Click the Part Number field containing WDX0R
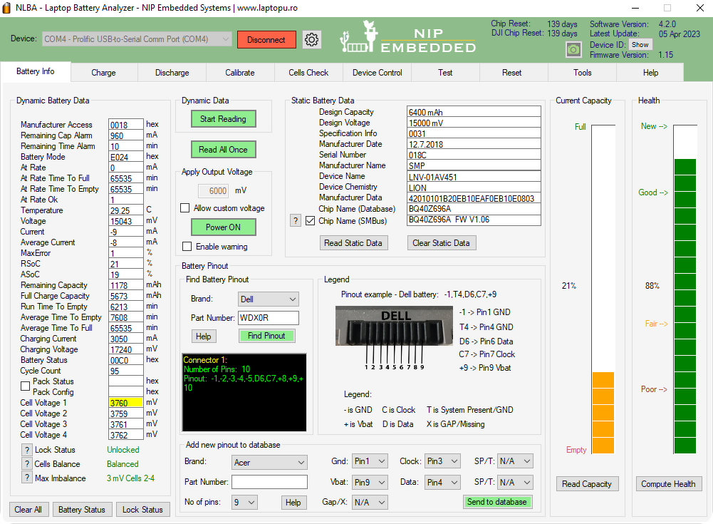713x524 pixels. pos(269,318)
